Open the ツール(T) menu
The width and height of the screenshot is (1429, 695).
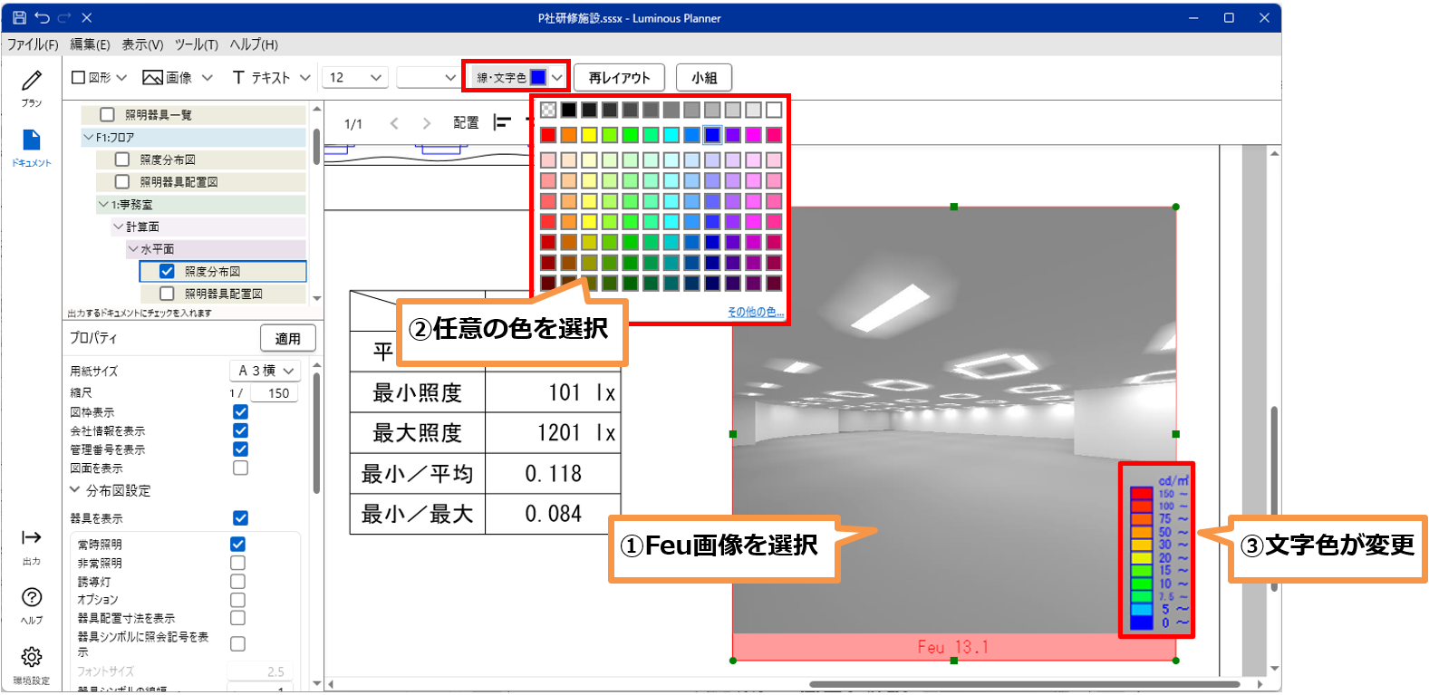pos(196,44)
